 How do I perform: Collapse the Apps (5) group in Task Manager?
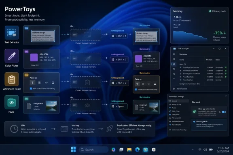click(182, 64)
